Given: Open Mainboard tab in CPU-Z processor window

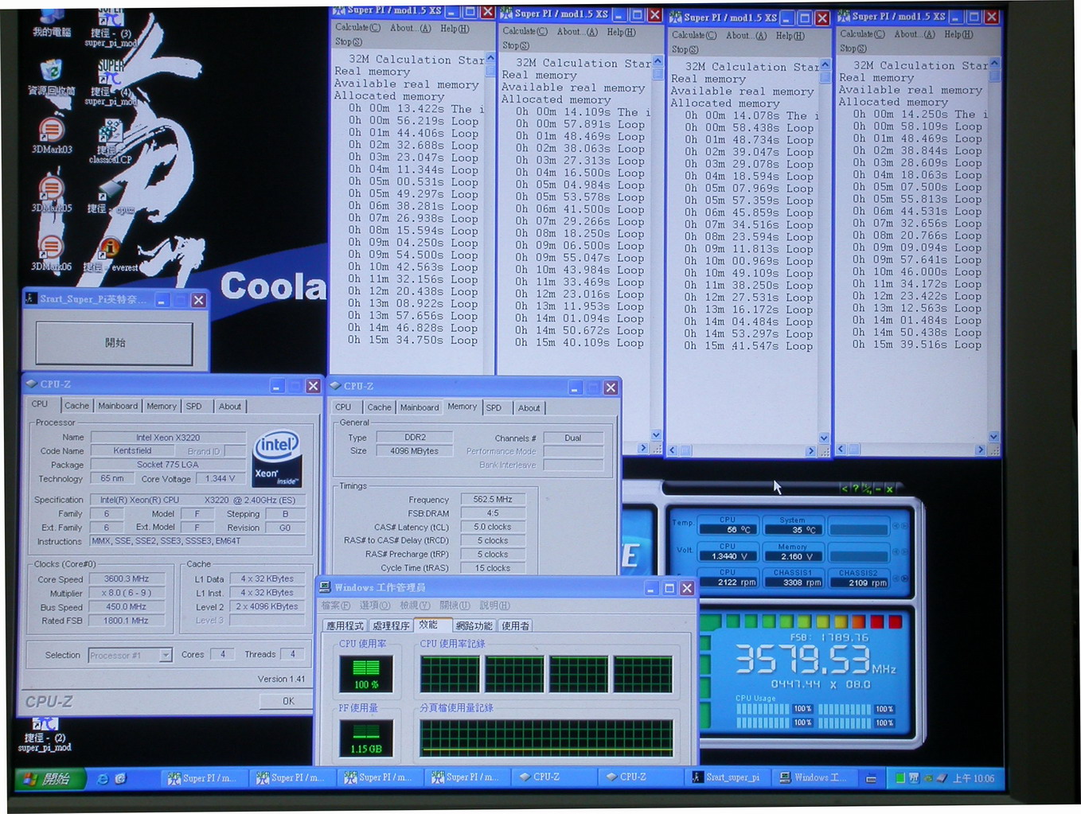Looking at the screenshot, I should [x=118, y=406].
